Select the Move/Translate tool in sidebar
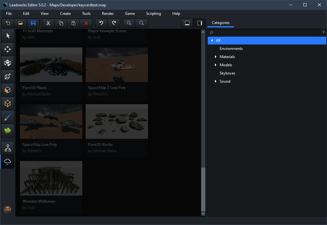This screenshot has width=327, height=225. pos(8,49)
